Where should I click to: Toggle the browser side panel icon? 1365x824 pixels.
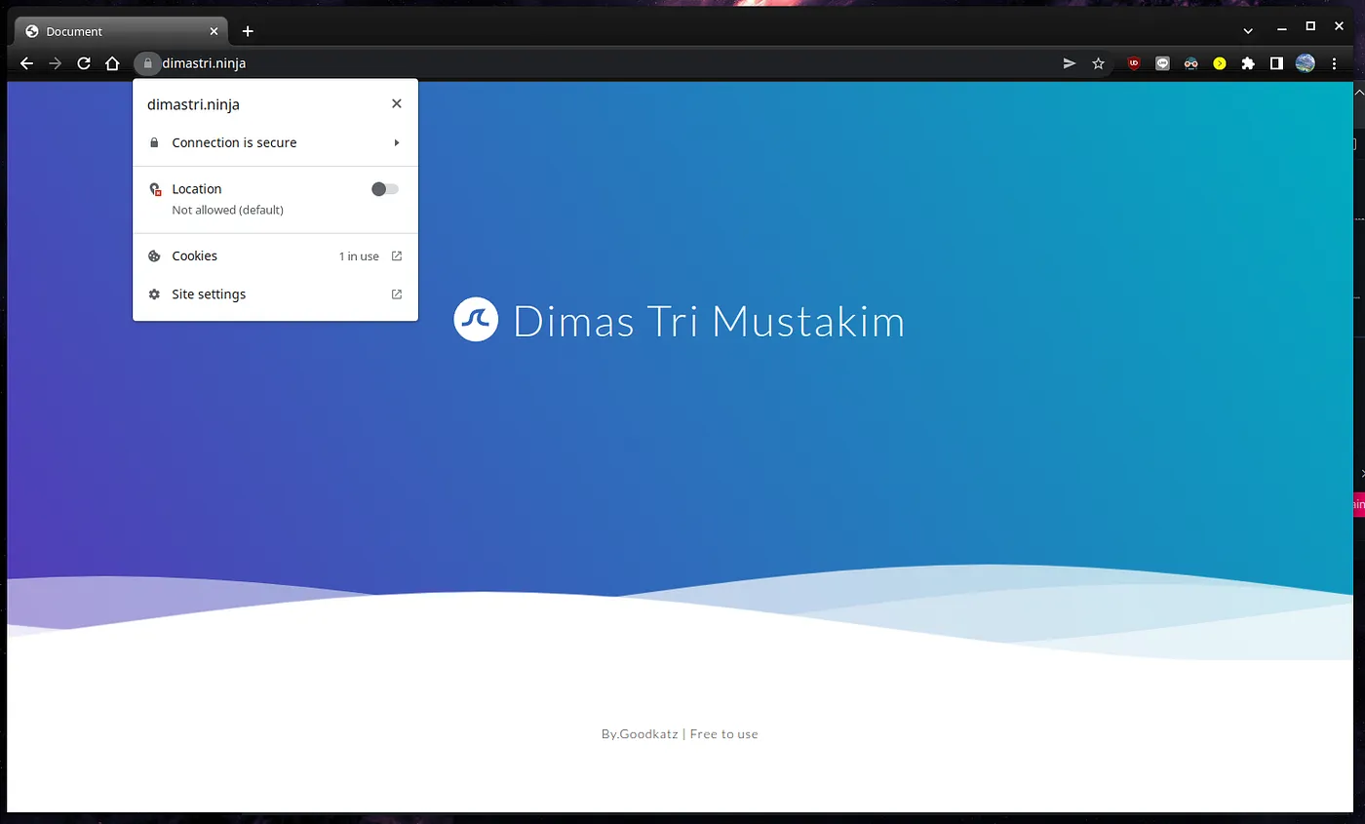click(1276, 63)
